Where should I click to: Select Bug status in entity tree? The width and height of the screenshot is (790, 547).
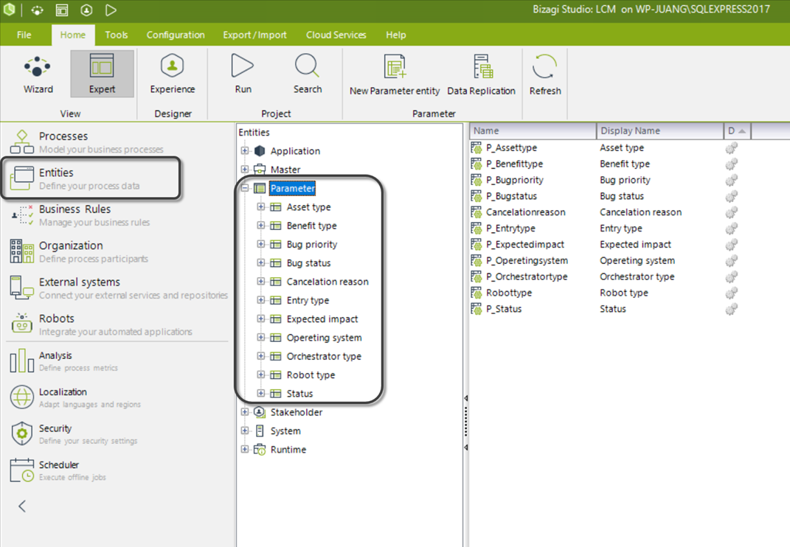(x=308, y=263)
